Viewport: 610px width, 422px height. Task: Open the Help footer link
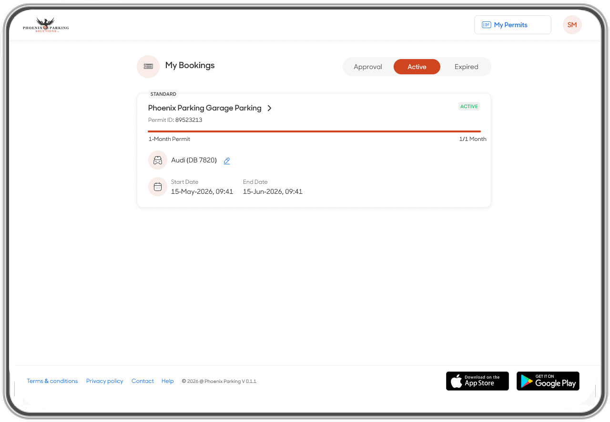pyautogui.click(x=167, y=381)
